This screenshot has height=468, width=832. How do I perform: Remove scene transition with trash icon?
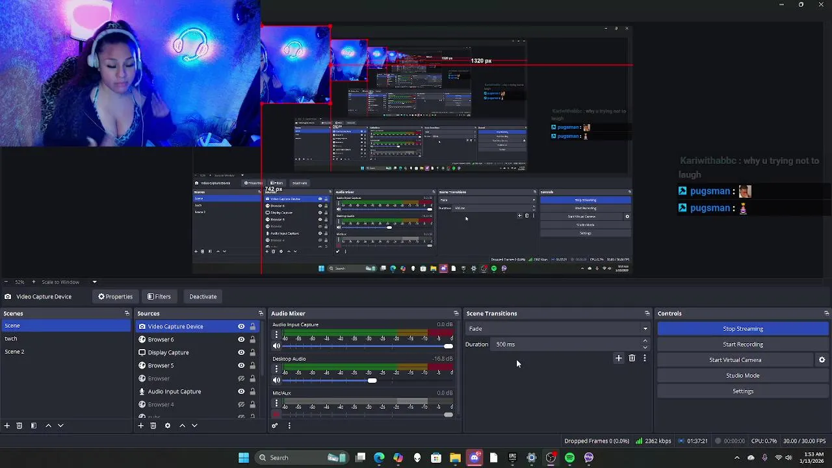pos(632,358)
